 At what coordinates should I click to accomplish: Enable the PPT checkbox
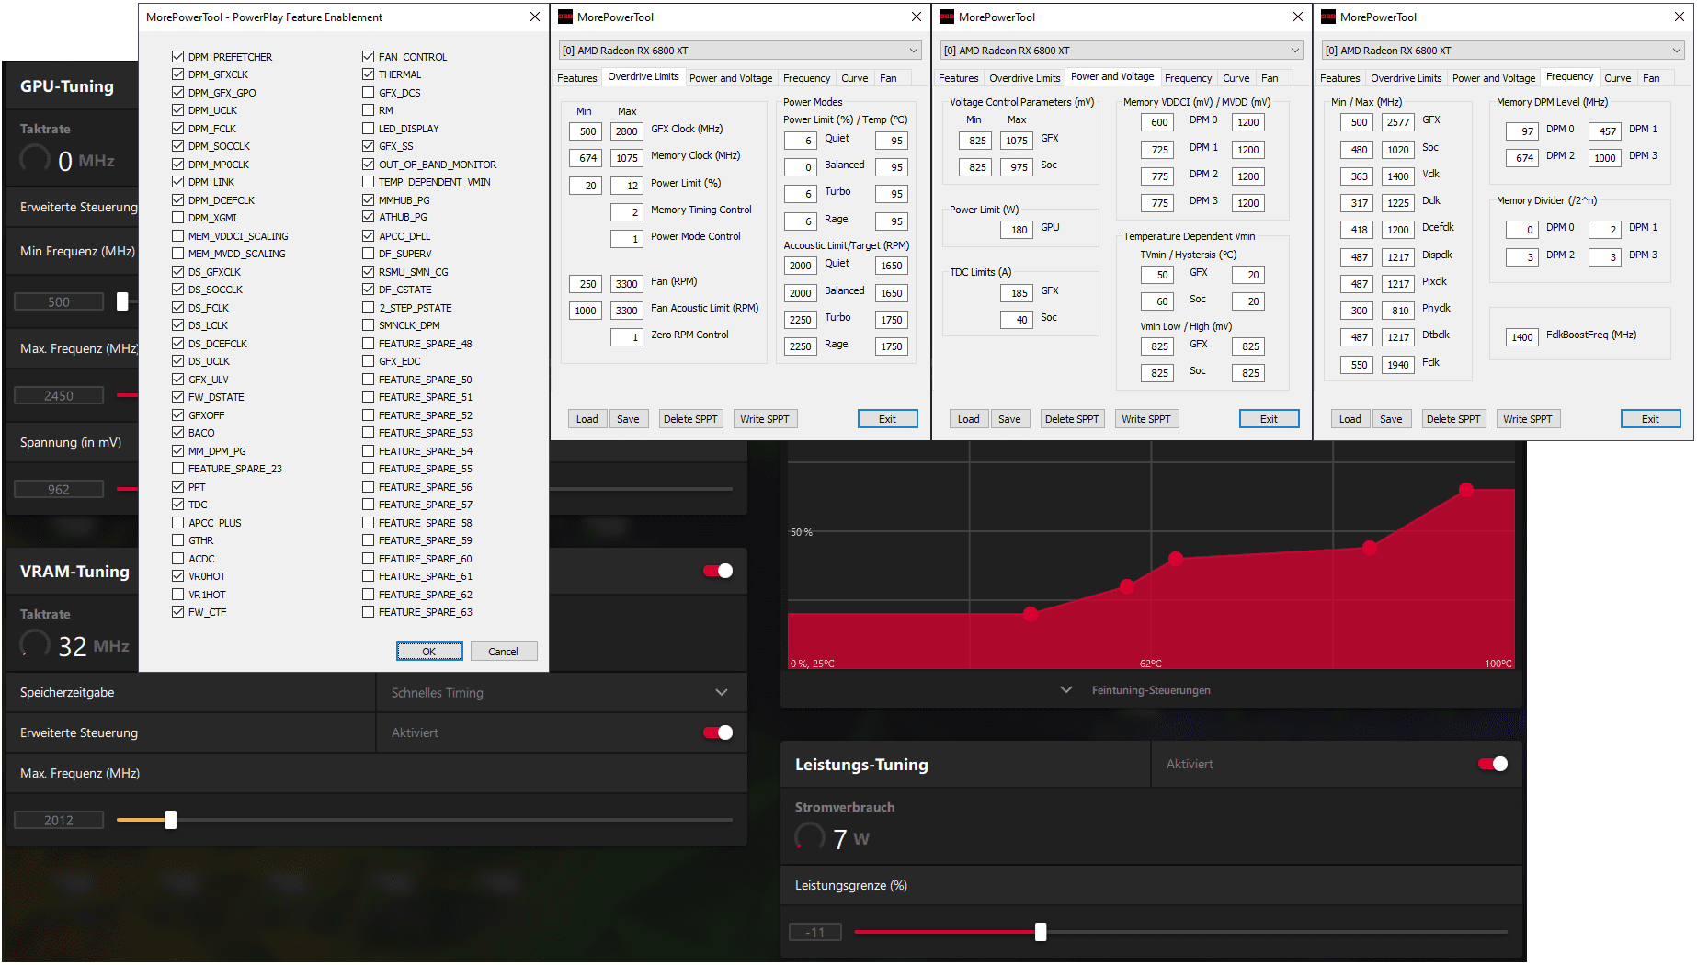click(x=177, y=486)
